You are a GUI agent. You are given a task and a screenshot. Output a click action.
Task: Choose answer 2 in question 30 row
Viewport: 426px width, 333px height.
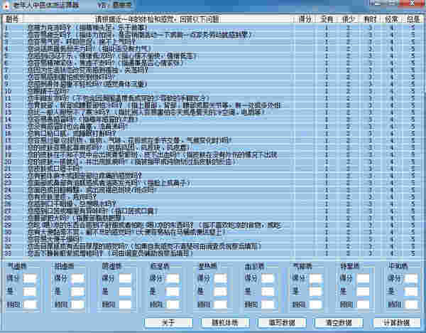tap(348, 232)
